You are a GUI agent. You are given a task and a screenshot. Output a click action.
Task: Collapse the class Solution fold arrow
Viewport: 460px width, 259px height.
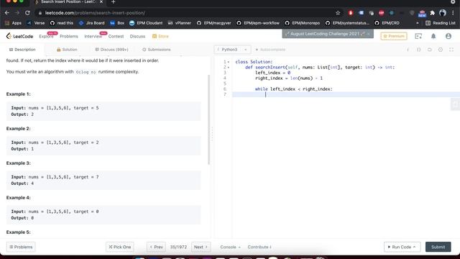click(x=229, y=62)
